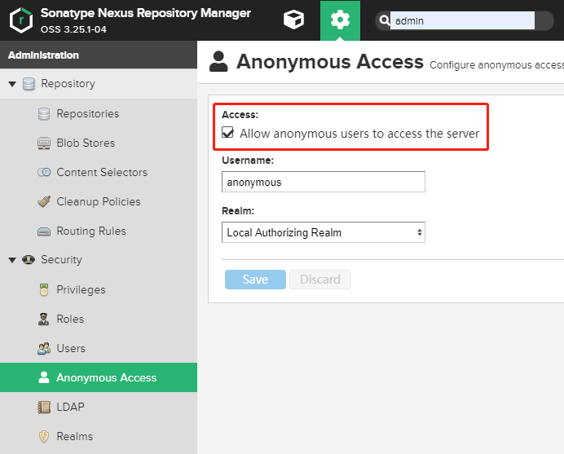
Task: Click the Discard button
Action: point(319,280)
